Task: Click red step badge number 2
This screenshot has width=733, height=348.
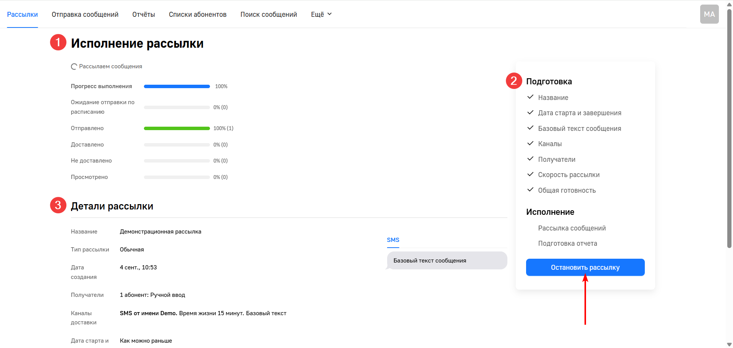Action: click(x=513, y=81)
